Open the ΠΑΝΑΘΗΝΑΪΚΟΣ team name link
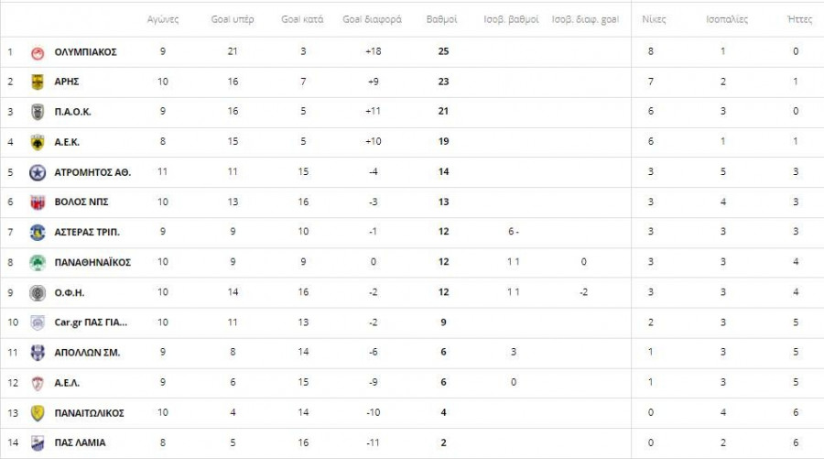The image size is (824, 459). (x=92, y=262)
